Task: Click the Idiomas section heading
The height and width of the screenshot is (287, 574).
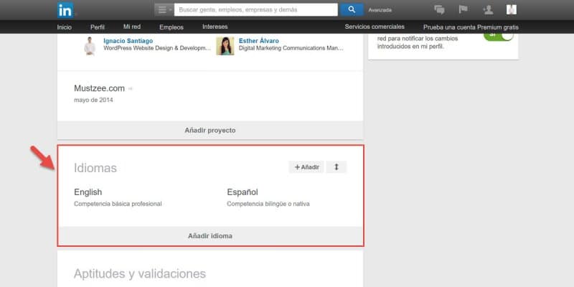Action: (95, 168)
